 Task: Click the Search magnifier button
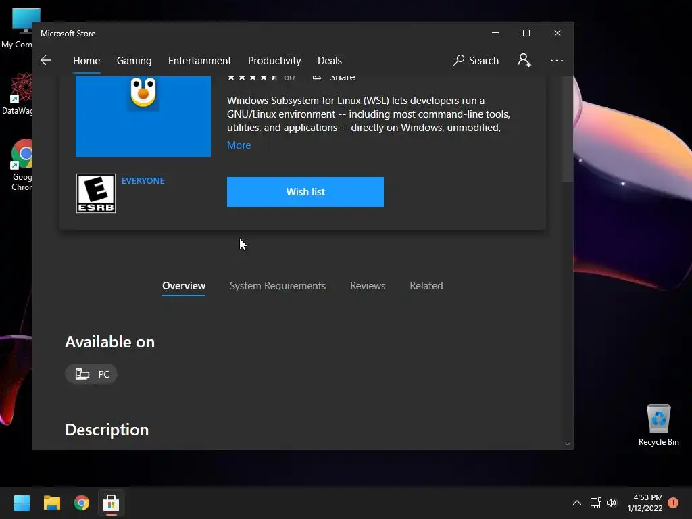coord(476,60)
